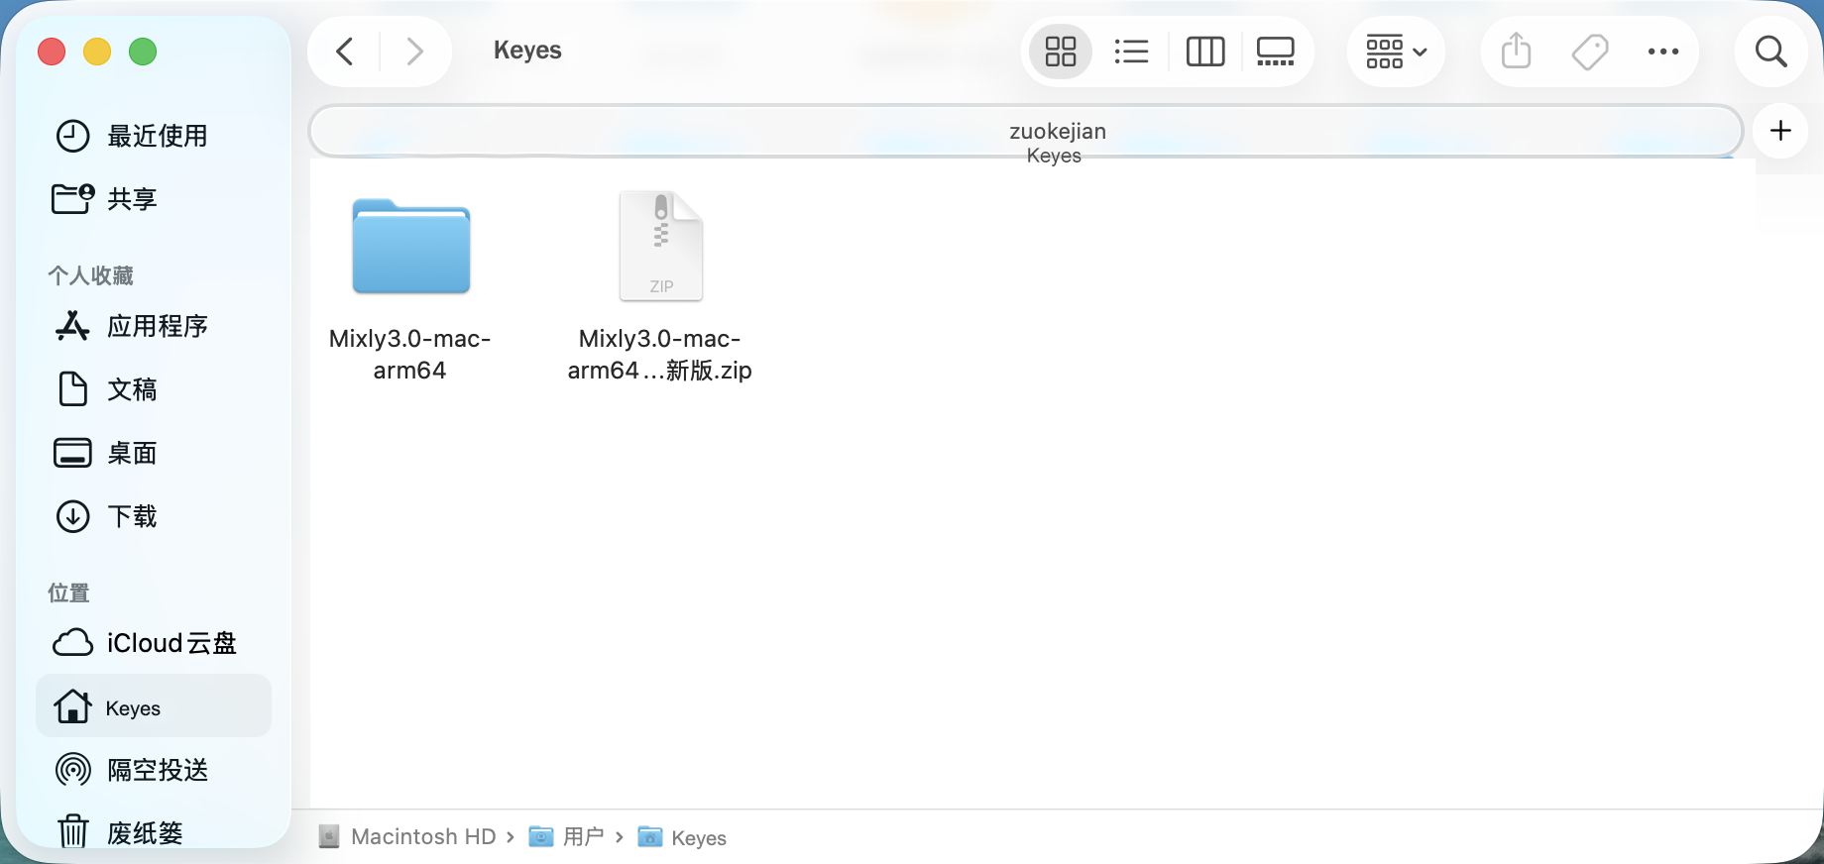Open the group-by dropdown
Screen dimensions: 1824x864
(1396, 52)
